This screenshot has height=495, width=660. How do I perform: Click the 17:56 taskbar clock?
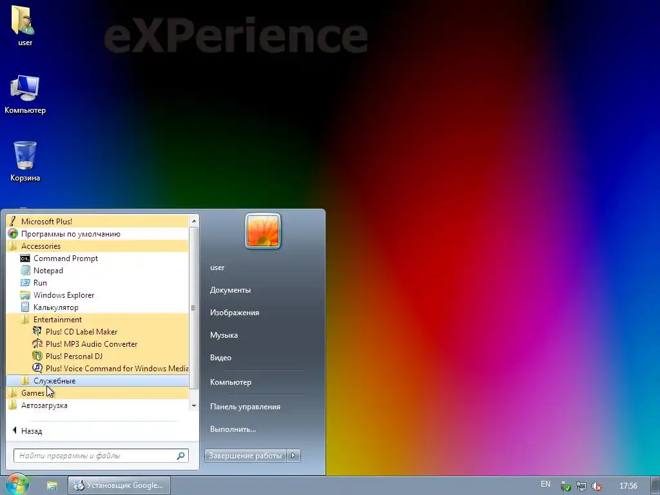[628, 486]
